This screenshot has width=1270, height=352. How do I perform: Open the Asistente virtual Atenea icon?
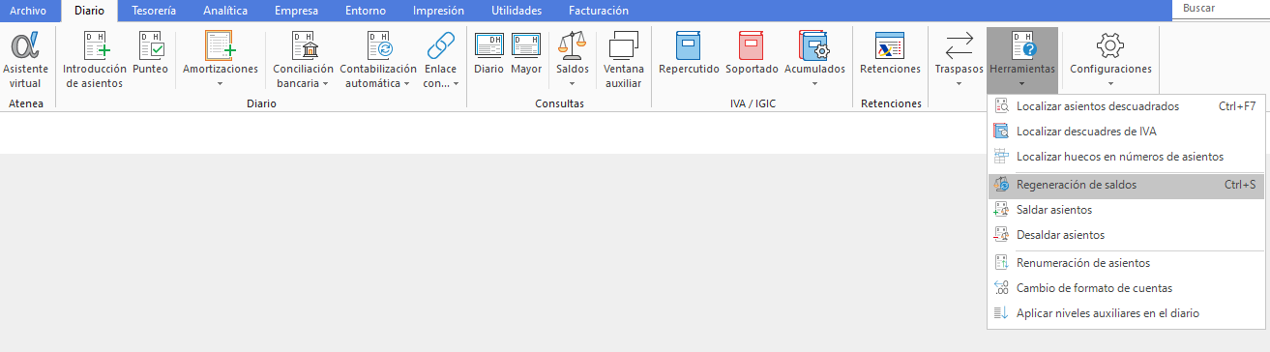25,45
